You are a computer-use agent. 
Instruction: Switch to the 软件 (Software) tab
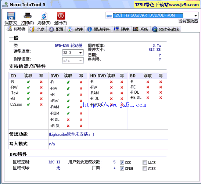[75, 29]
